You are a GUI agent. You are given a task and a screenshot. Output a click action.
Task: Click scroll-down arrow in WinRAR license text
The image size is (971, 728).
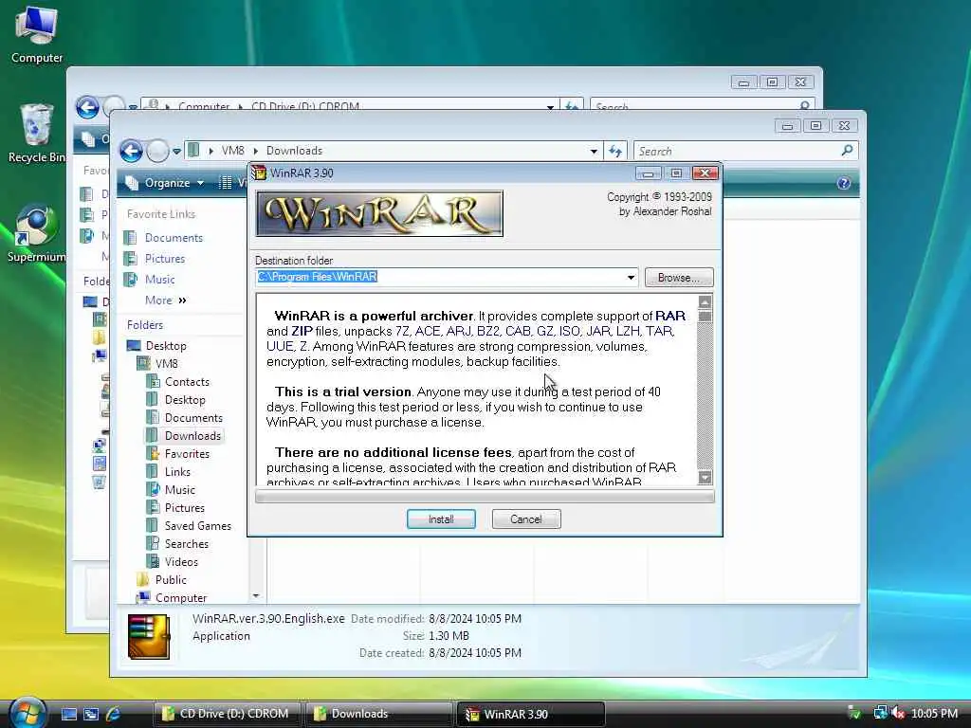[x=705, y=478]
